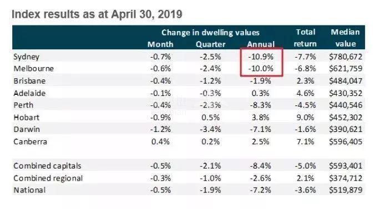Click Melbourne median value $621,759
The image size is (379, 209).
tap(345, 69)
